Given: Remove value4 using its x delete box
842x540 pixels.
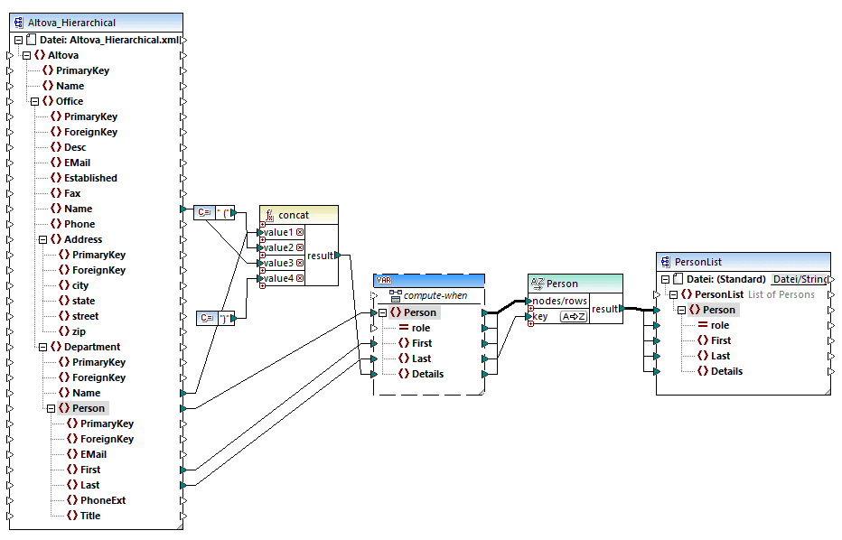Looking at the screenshot, I should pyautogui.click(x=299, y=278).
